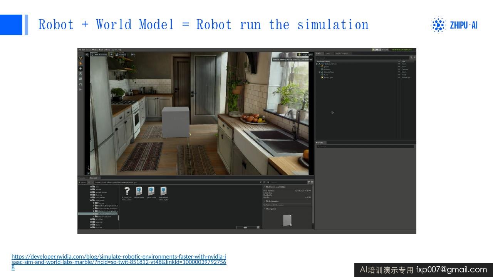The height and width of the screenshot is (277, 493).
Task: Open the NVIDIA developer blog link
Action: click(119, 262)
